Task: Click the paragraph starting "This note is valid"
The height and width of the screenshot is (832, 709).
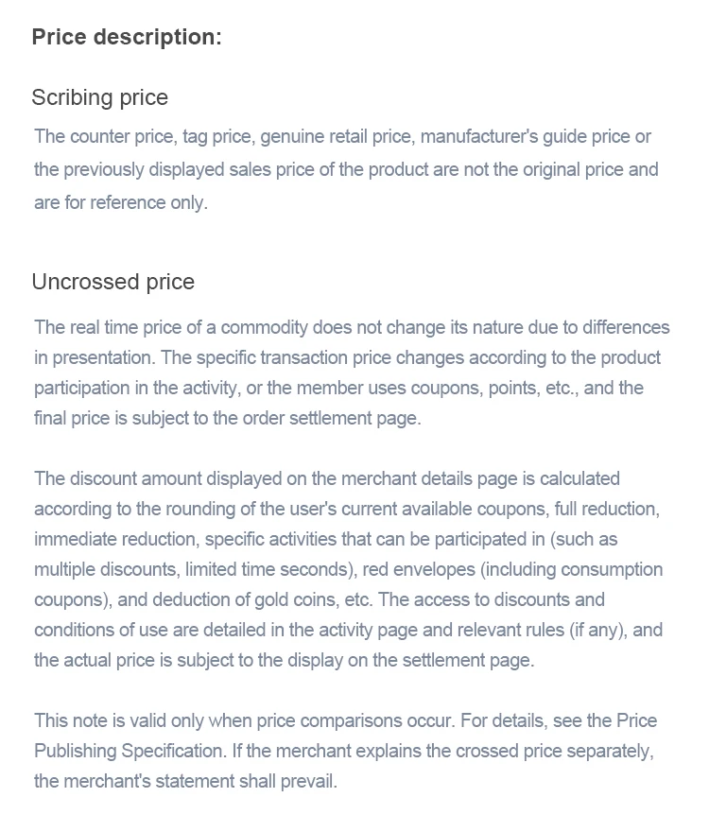Action: pos(345,751)
